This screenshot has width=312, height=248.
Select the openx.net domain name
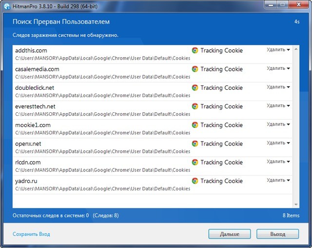click(28, 144)
